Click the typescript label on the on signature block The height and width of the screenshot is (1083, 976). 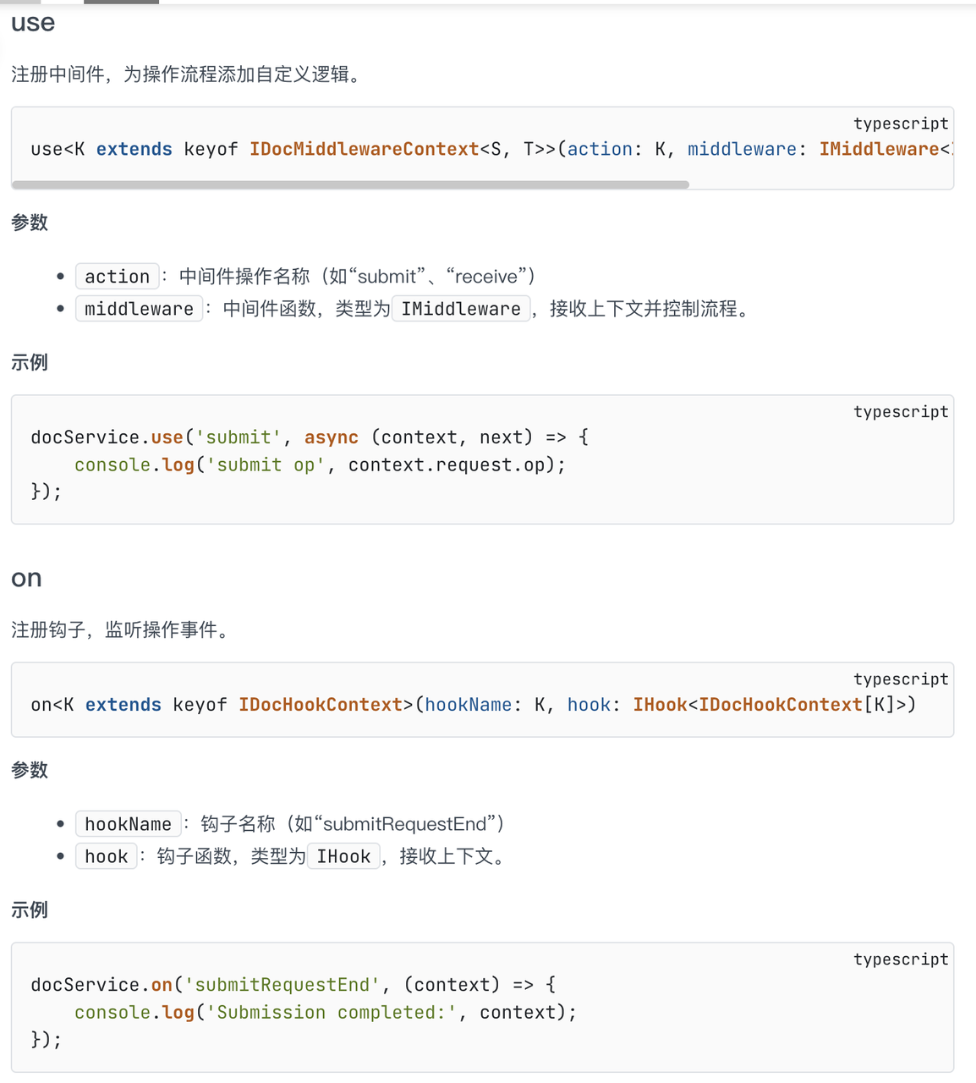click(901, 679)
